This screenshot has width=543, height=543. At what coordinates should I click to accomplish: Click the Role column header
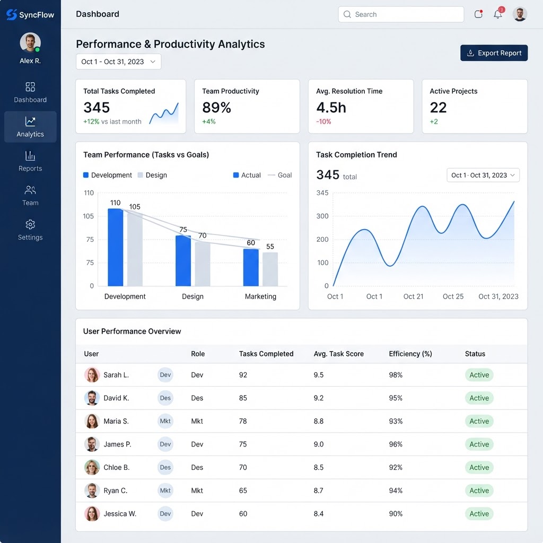(x=198, y=354)
